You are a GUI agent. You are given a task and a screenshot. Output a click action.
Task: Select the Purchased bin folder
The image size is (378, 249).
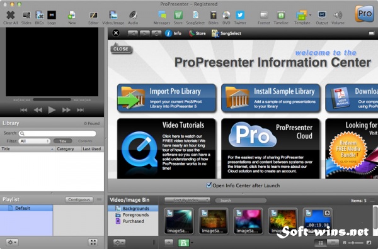(133, 221)
